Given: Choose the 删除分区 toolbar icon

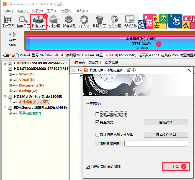Looking at the screenshot, I should [x=99, y=22].
